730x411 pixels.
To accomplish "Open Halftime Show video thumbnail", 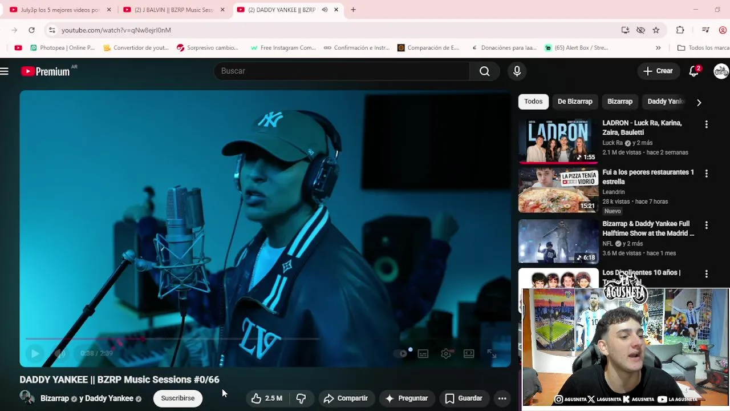I will [x=558, y=241].
